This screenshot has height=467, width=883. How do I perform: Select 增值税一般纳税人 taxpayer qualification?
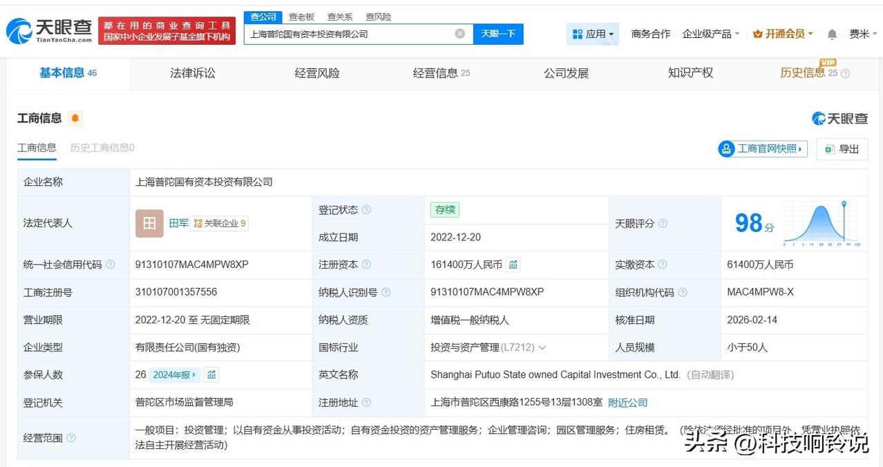coord(470,320)
